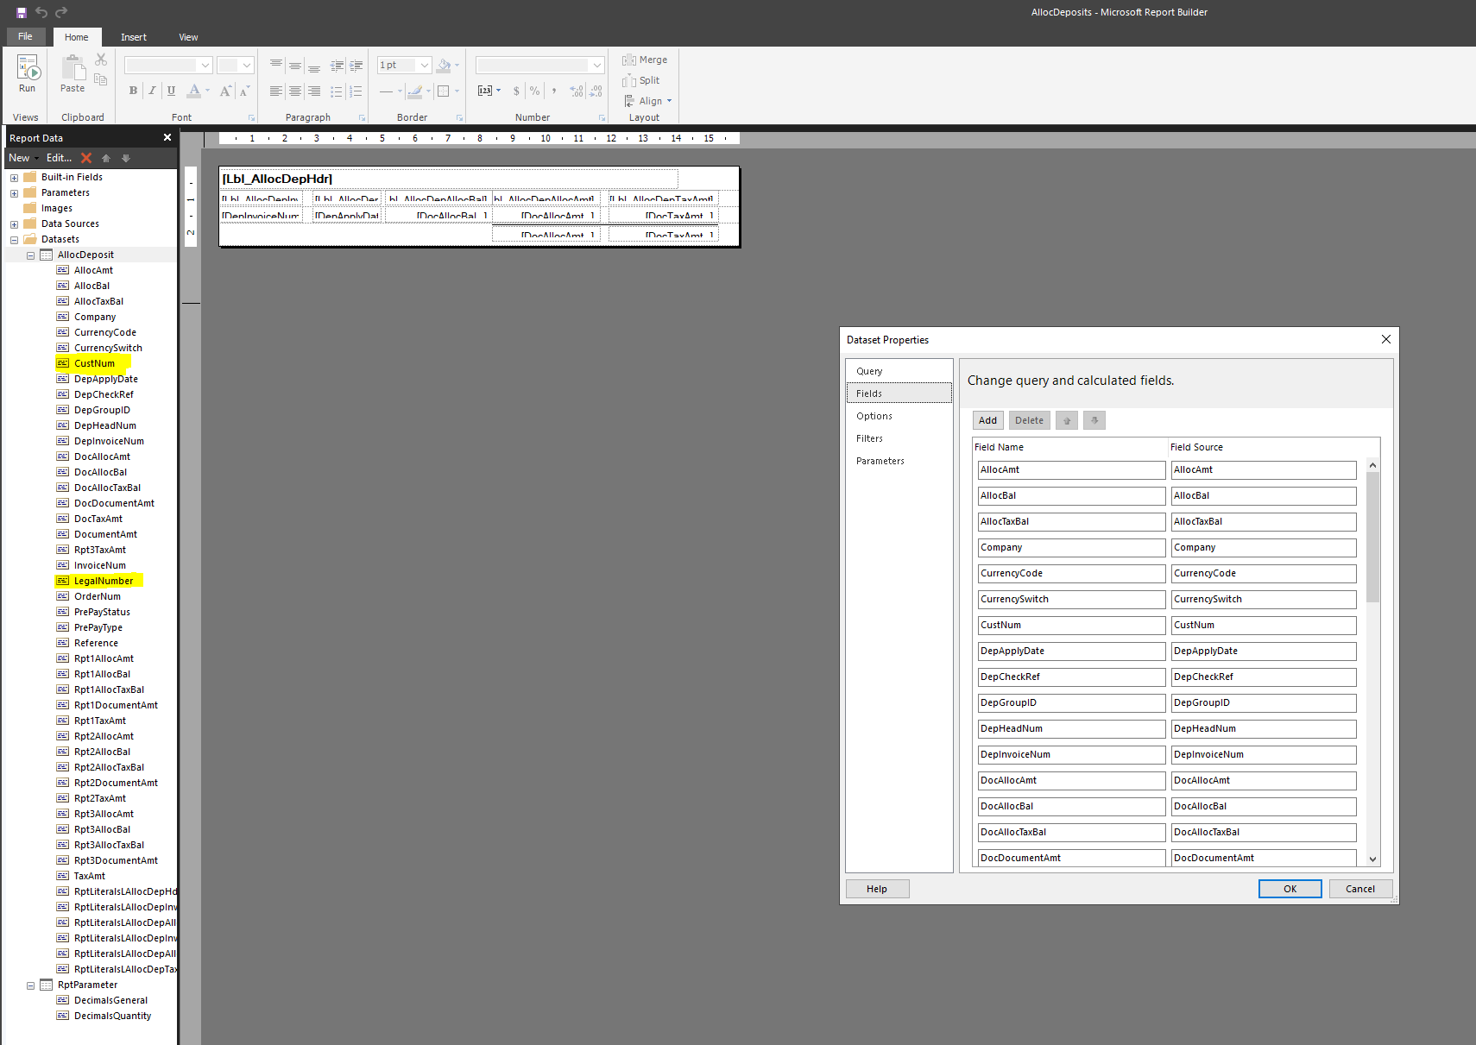Click the CustNum field name input
Screen dimensions: 1476x1045
1071,625
